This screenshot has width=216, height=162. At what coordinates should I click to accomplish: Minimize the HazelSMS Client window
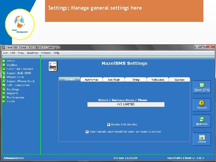[x=197, y=46]
